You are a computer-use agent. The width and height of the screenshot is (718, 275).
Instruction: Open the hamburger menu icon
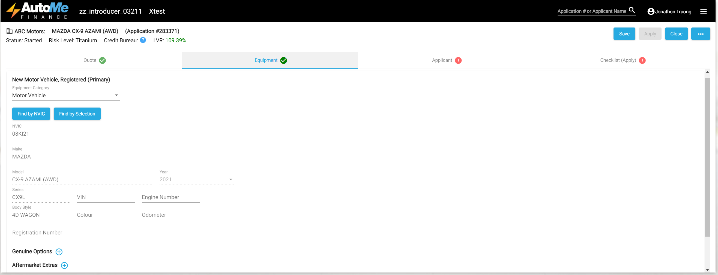click(x=703, y=11)
